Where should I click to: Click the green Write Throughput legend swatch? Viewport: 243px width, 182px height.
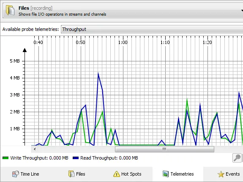(x=5, y=158)
